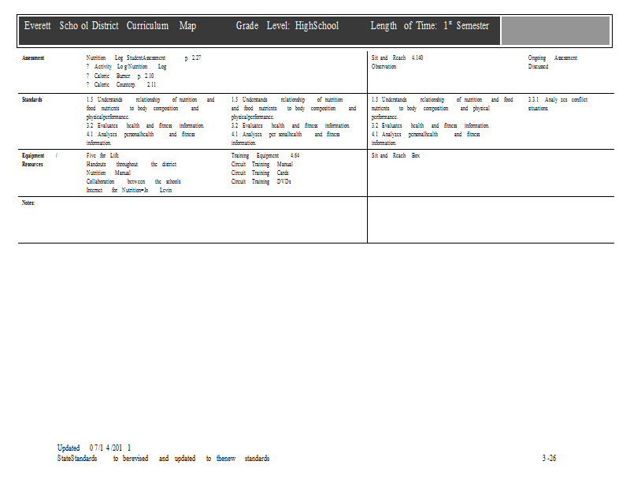Click 'Nutrition Log StudentAssessment p. 2.27' line

(143, 58)
